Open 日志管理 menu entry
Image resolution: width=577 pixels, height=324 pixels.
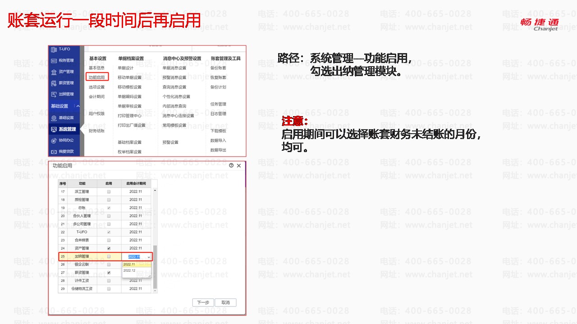218,114
